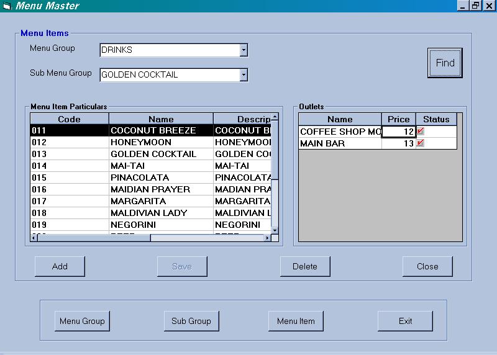
Task: Click right arrow of horizontal scrollbar
Action: pyautogui.click(x=268, y=238)
